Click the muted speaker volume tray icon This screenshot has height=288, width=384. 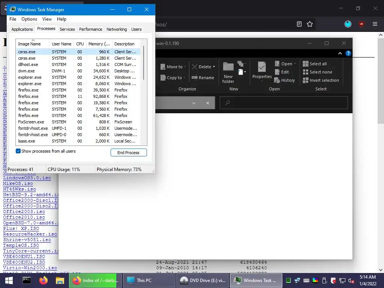[351, 280]
